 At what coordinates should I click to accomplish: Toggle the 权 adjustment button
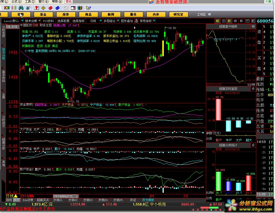(229, 21)
